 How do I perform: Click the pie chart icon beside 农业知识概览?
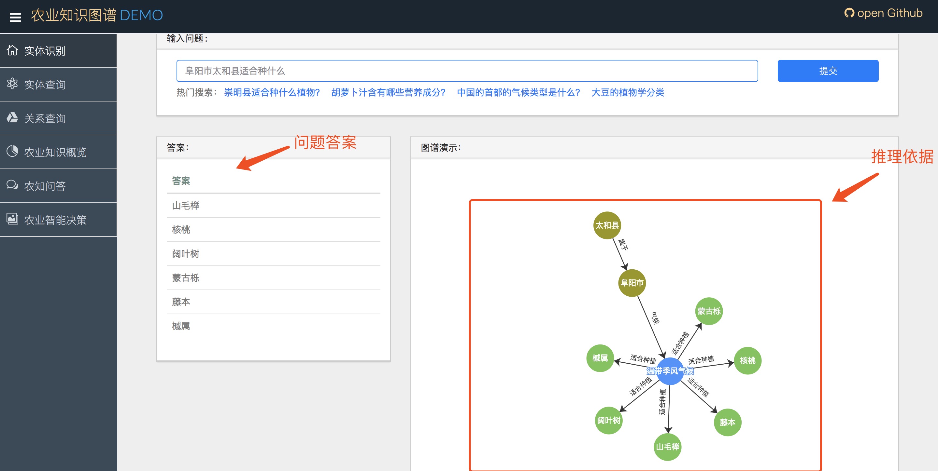(12, 151)
